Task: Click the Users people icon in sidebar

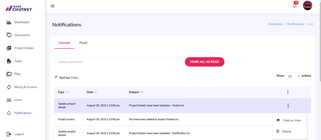Action: pyautogui.click(x=9, y=100)
